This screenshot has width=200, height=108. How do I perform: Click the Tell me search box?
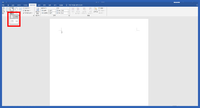(x=75, y=5)
